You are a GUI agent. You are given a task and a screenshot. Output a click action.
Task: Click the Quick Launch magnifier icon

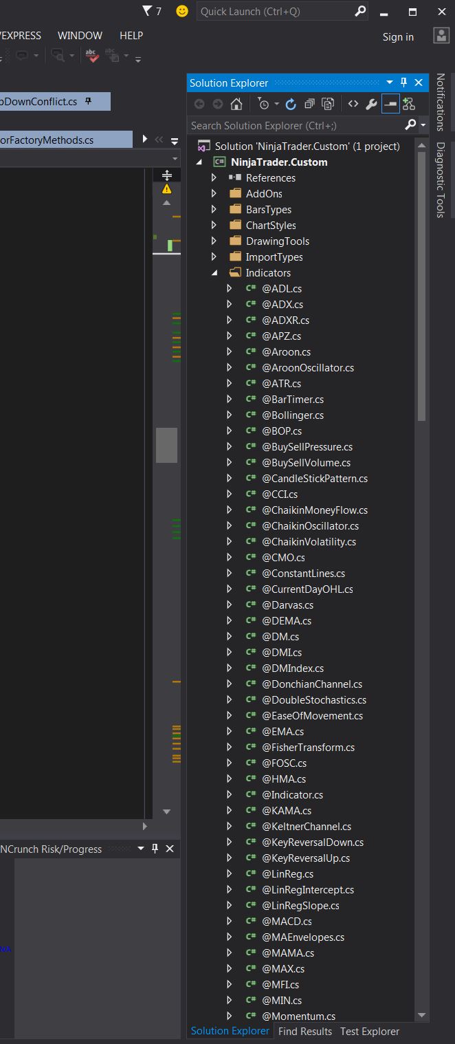pos(360,11)
